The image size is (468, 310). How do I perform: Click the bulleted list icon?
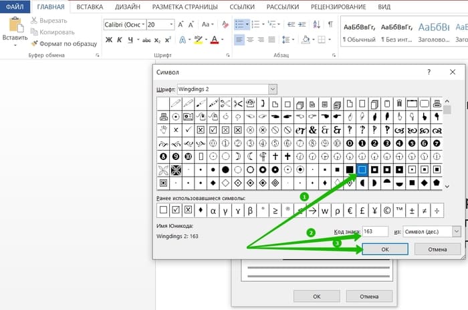pyautogui.click(x=239, y=25)
